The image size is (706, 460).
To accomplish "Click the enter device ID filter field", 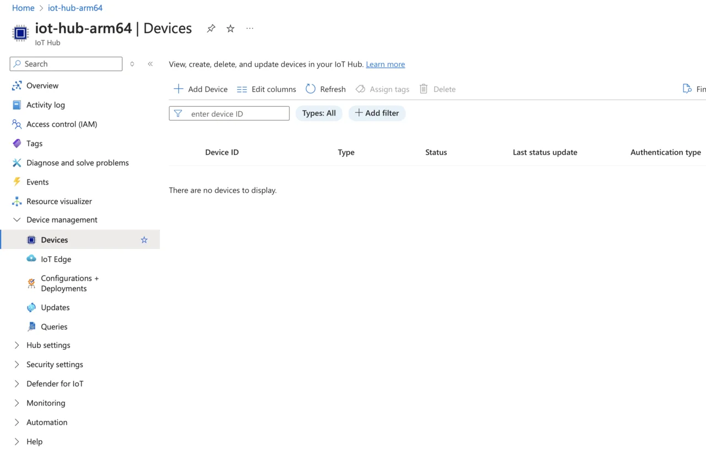I will click(x=236, y=113).
